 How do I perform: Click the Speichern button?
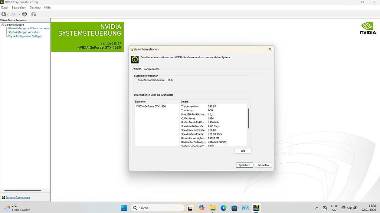click(244, 165)
